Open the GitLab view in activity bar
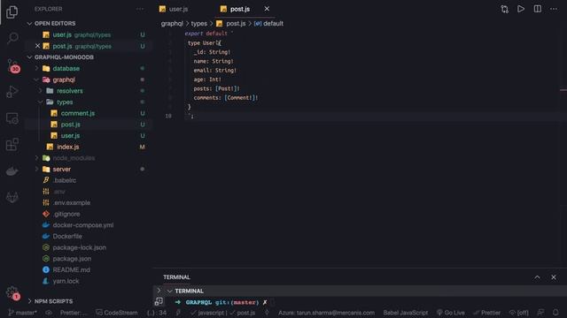The height and width of the screenshot is (318, 567). [12, 197]
